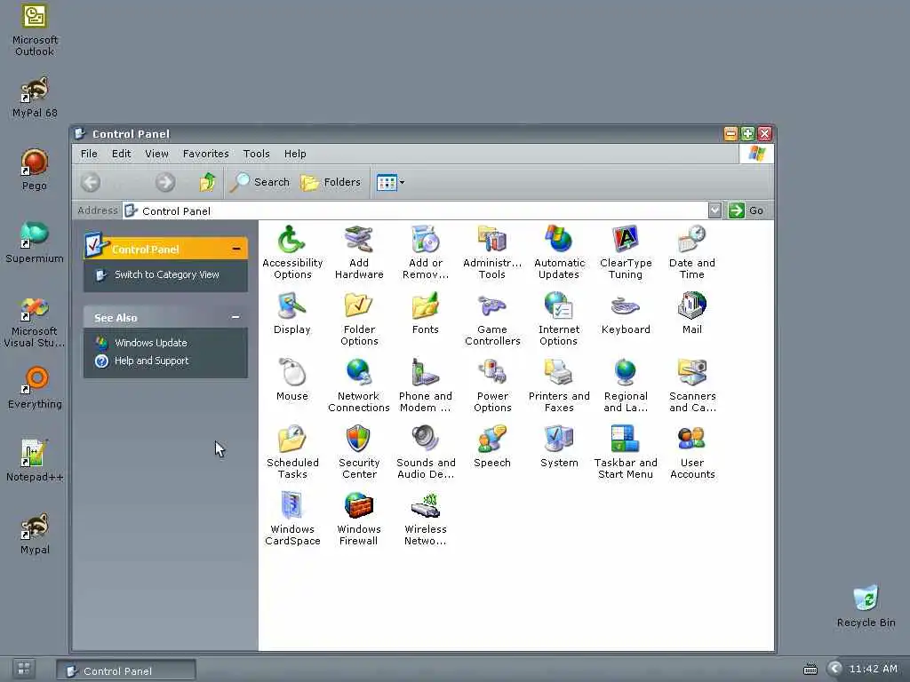Open Regional and Language icon

coord(626,372)
